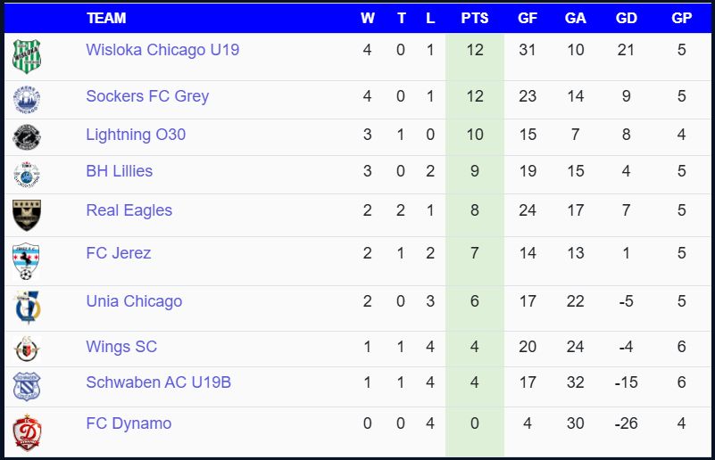
Task: Click the Lightning O30 team logo
Action: [27, 136]
